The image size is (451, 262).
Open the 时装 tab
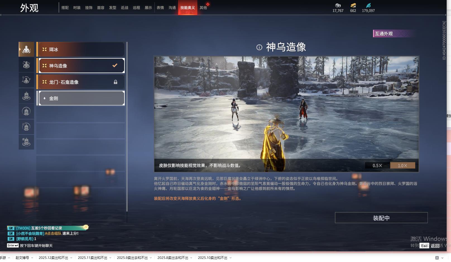pos(77,8)
